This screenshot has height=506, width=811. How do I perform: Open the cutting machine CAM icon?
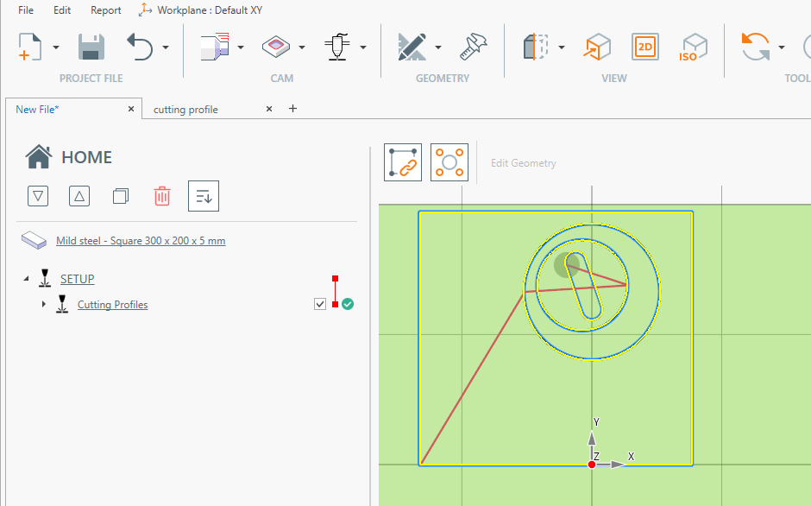pyautogui.click(x=337, y=47)
